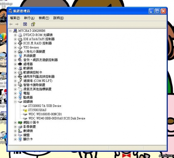Select the 軟碟機控制卡 label
This screenshot has height=158, width=174.
[33, 72]
